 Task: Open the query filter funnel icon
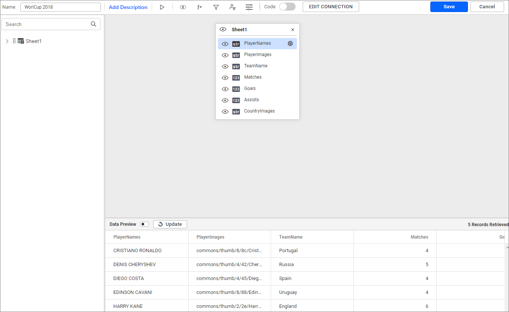click(216, 7)
